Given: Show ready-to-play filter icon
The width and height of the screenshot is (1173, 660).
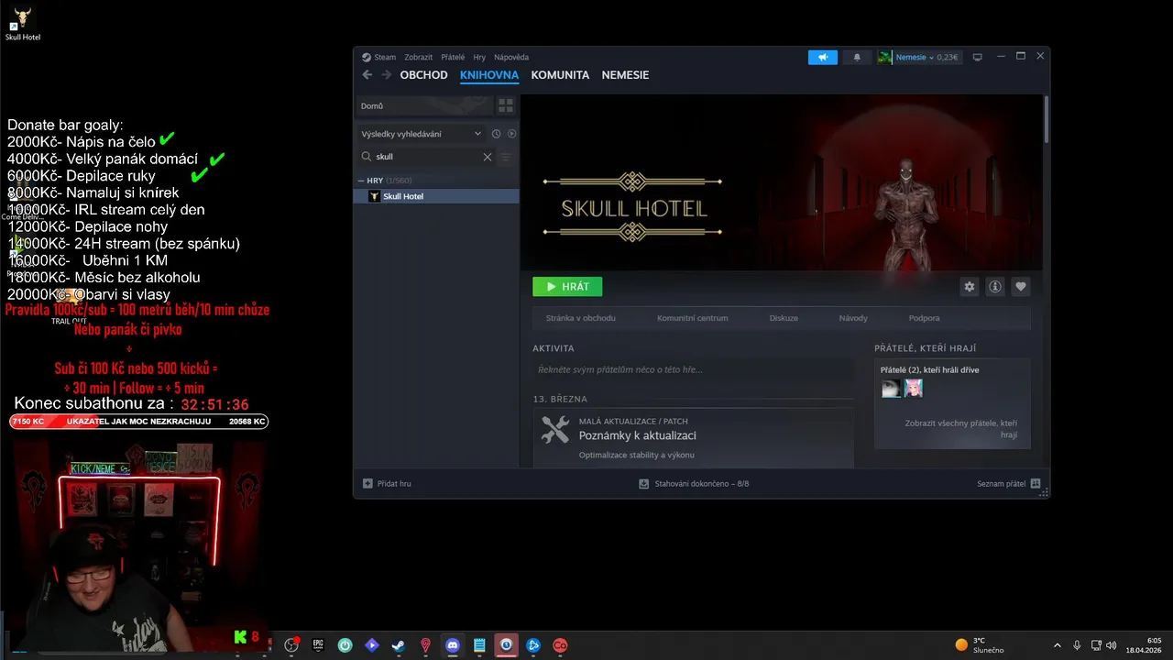Looking at the screenshot, I should (511, 134).
